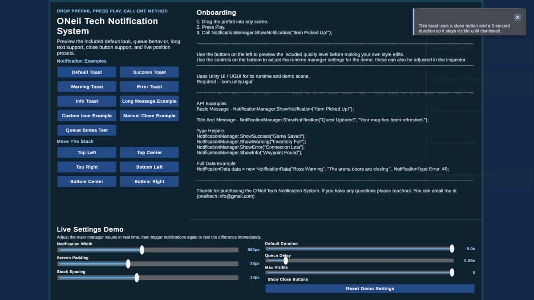Fire the Warning Toast example
The image size is (534, 300).
[x=87, y=87]
